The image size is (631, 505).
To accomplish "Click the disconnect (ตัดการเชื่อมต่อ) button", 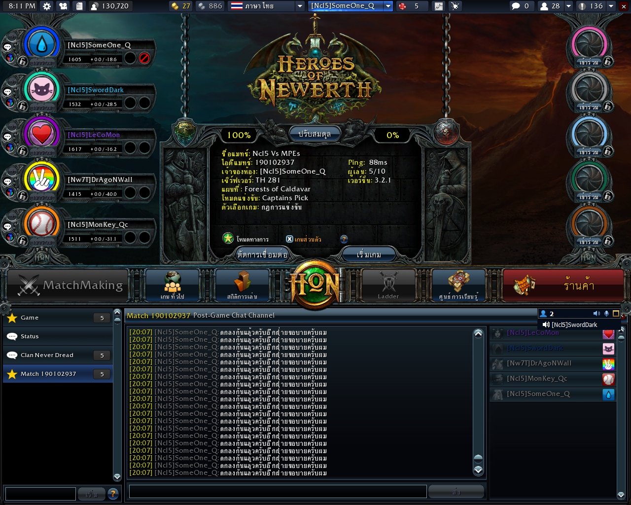I will pyautogui.click(x=262, y=254).
